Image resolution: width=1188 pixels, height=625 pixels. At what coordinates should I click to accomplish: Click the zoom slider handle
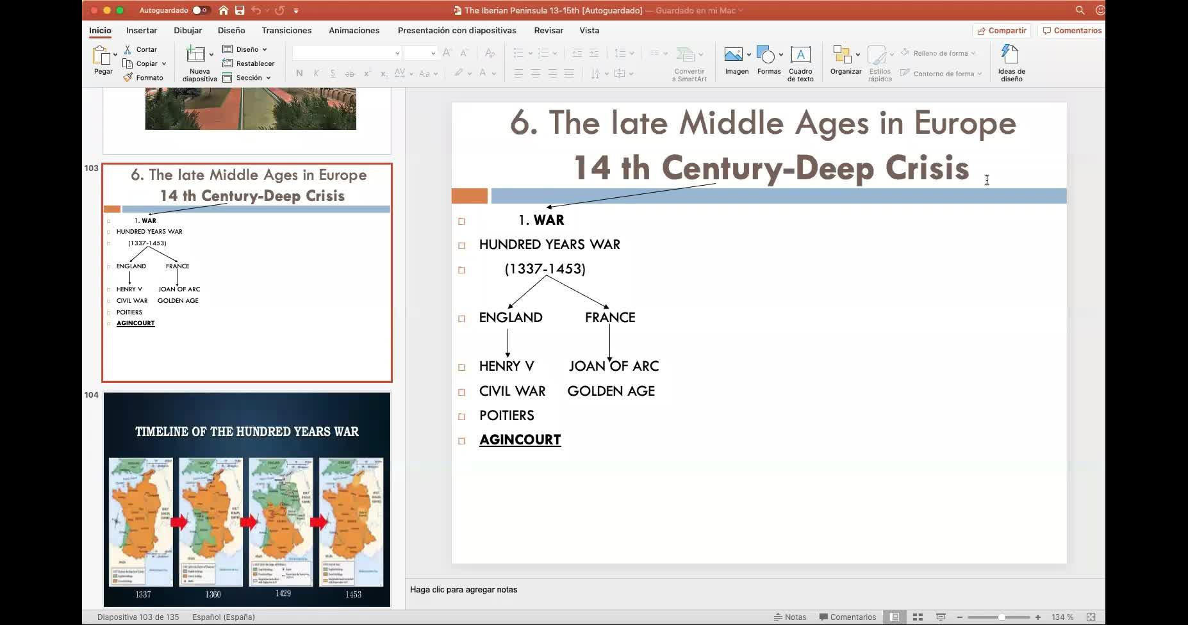tap(1002, 617)
